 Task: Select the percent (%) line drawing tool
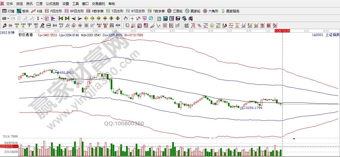point(199,26)
